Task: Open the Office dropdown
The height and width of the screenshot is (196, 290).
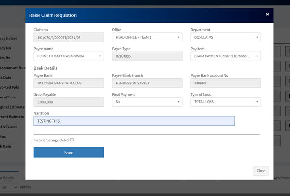Action: 147,38
